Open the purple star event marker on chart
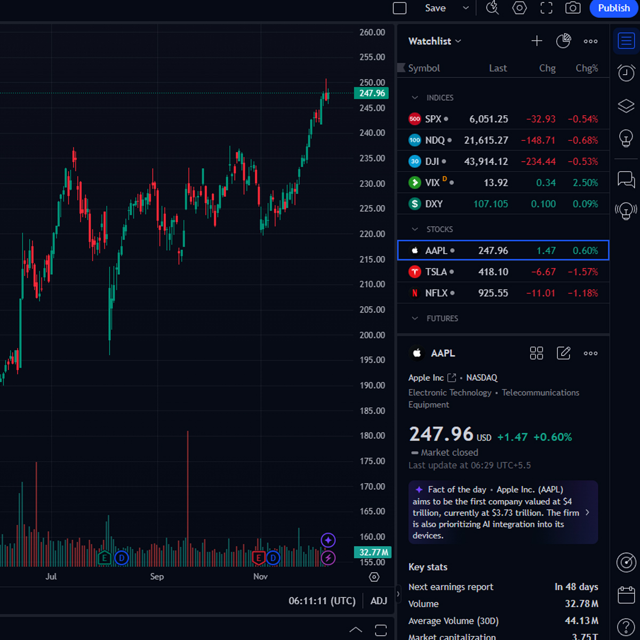 click(328, 540)
